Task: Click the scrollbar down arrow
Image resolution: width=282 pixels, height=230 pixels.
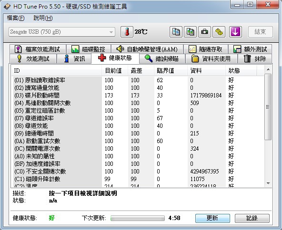Action: [x=268, y=183]
